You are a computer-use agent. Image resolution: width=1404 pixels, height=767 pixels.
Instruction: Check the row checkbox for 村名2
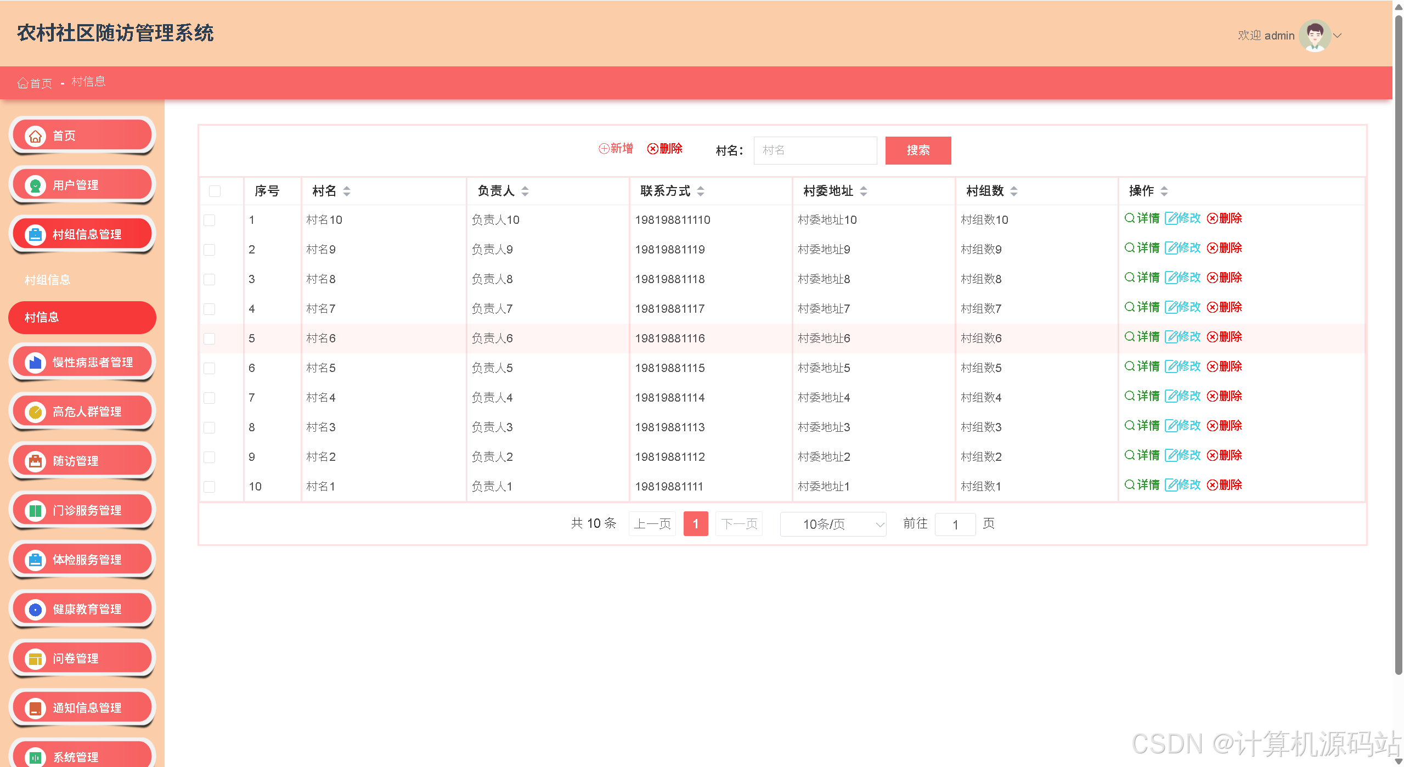click(209, 457)
